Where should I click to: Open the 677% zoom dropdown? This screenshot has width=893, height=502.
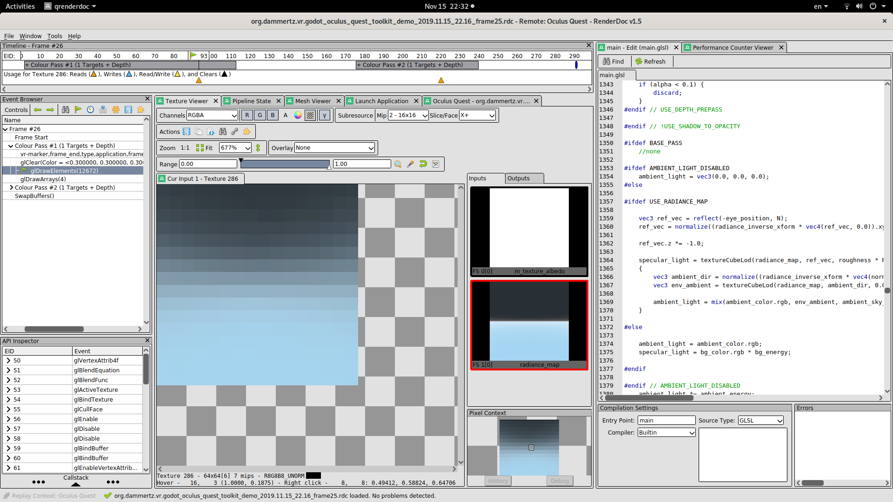coord(235,148)
